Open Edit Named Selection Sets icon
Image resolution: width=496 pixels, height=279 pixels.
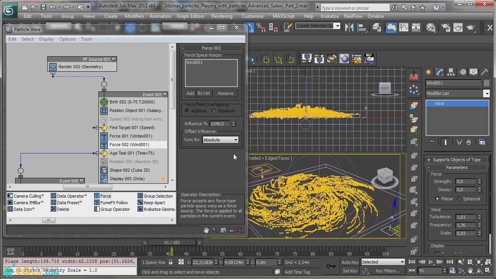pyautogui.click(x=287, y=27)
